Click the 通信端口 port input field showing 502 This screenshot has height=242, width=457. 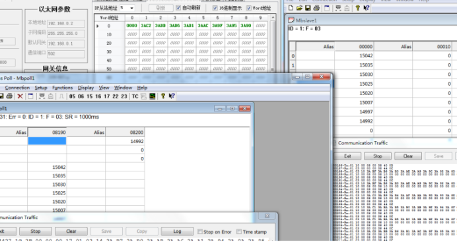[66, 54]
